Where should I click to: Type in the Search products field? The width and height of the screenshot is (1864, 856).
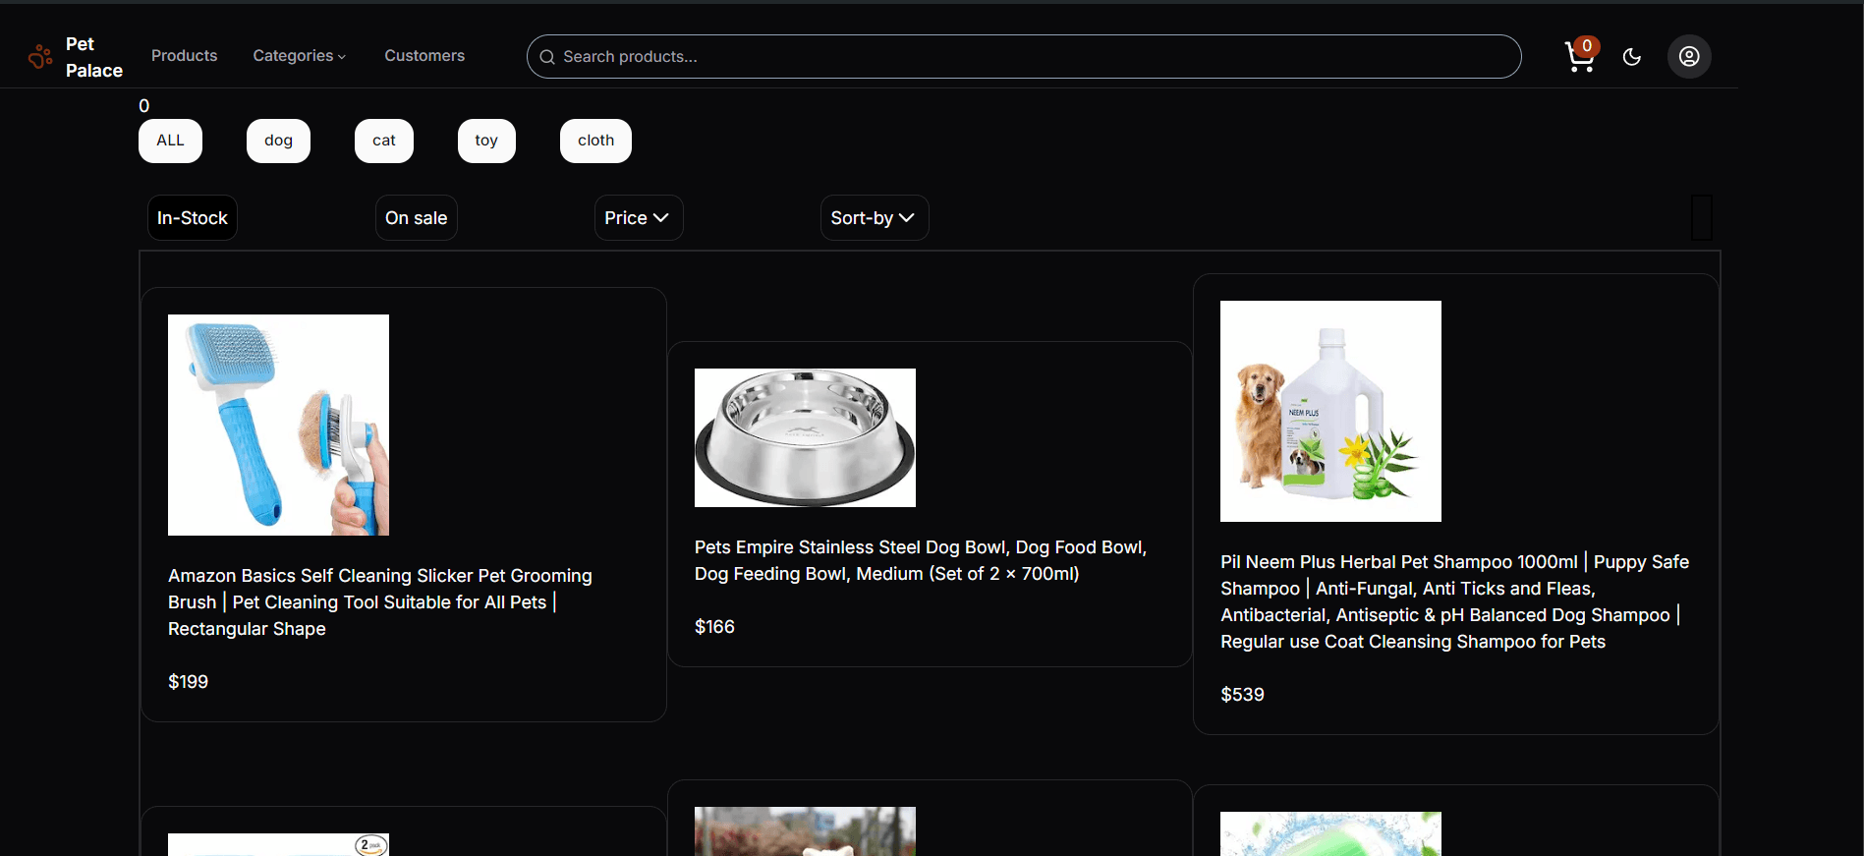(x=1032, y=57)
